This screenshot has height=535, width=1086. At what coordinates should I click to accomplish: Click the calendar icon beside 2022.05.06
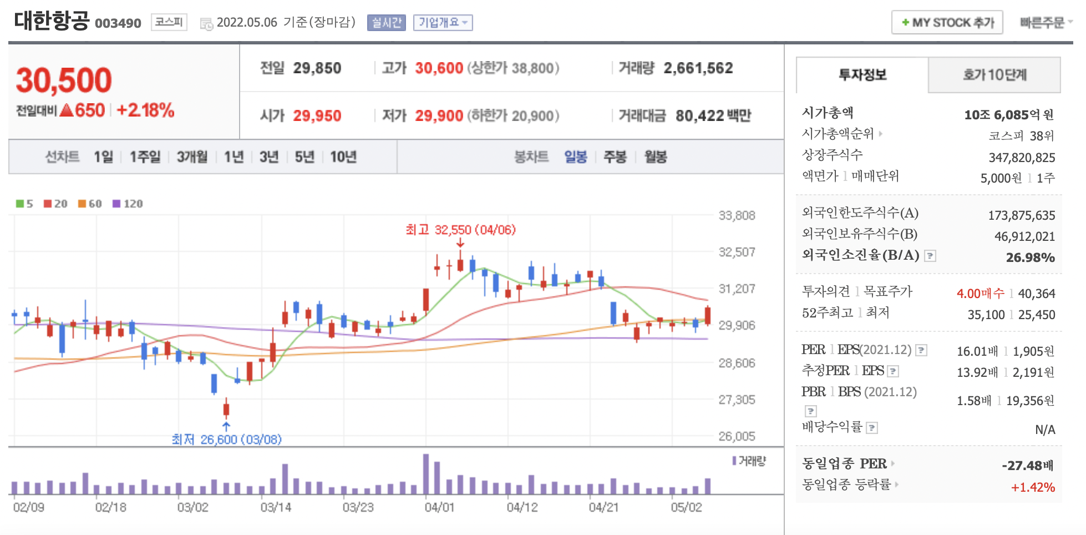point(206,24)
